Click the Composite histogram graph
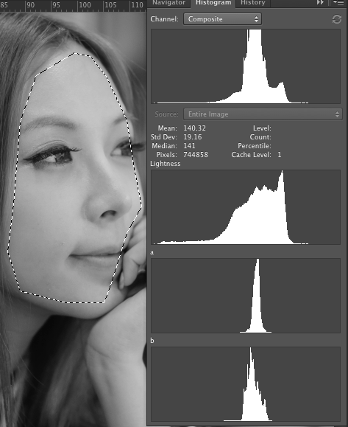This screenshot has height=427, width=348. (x=246, y=66)
